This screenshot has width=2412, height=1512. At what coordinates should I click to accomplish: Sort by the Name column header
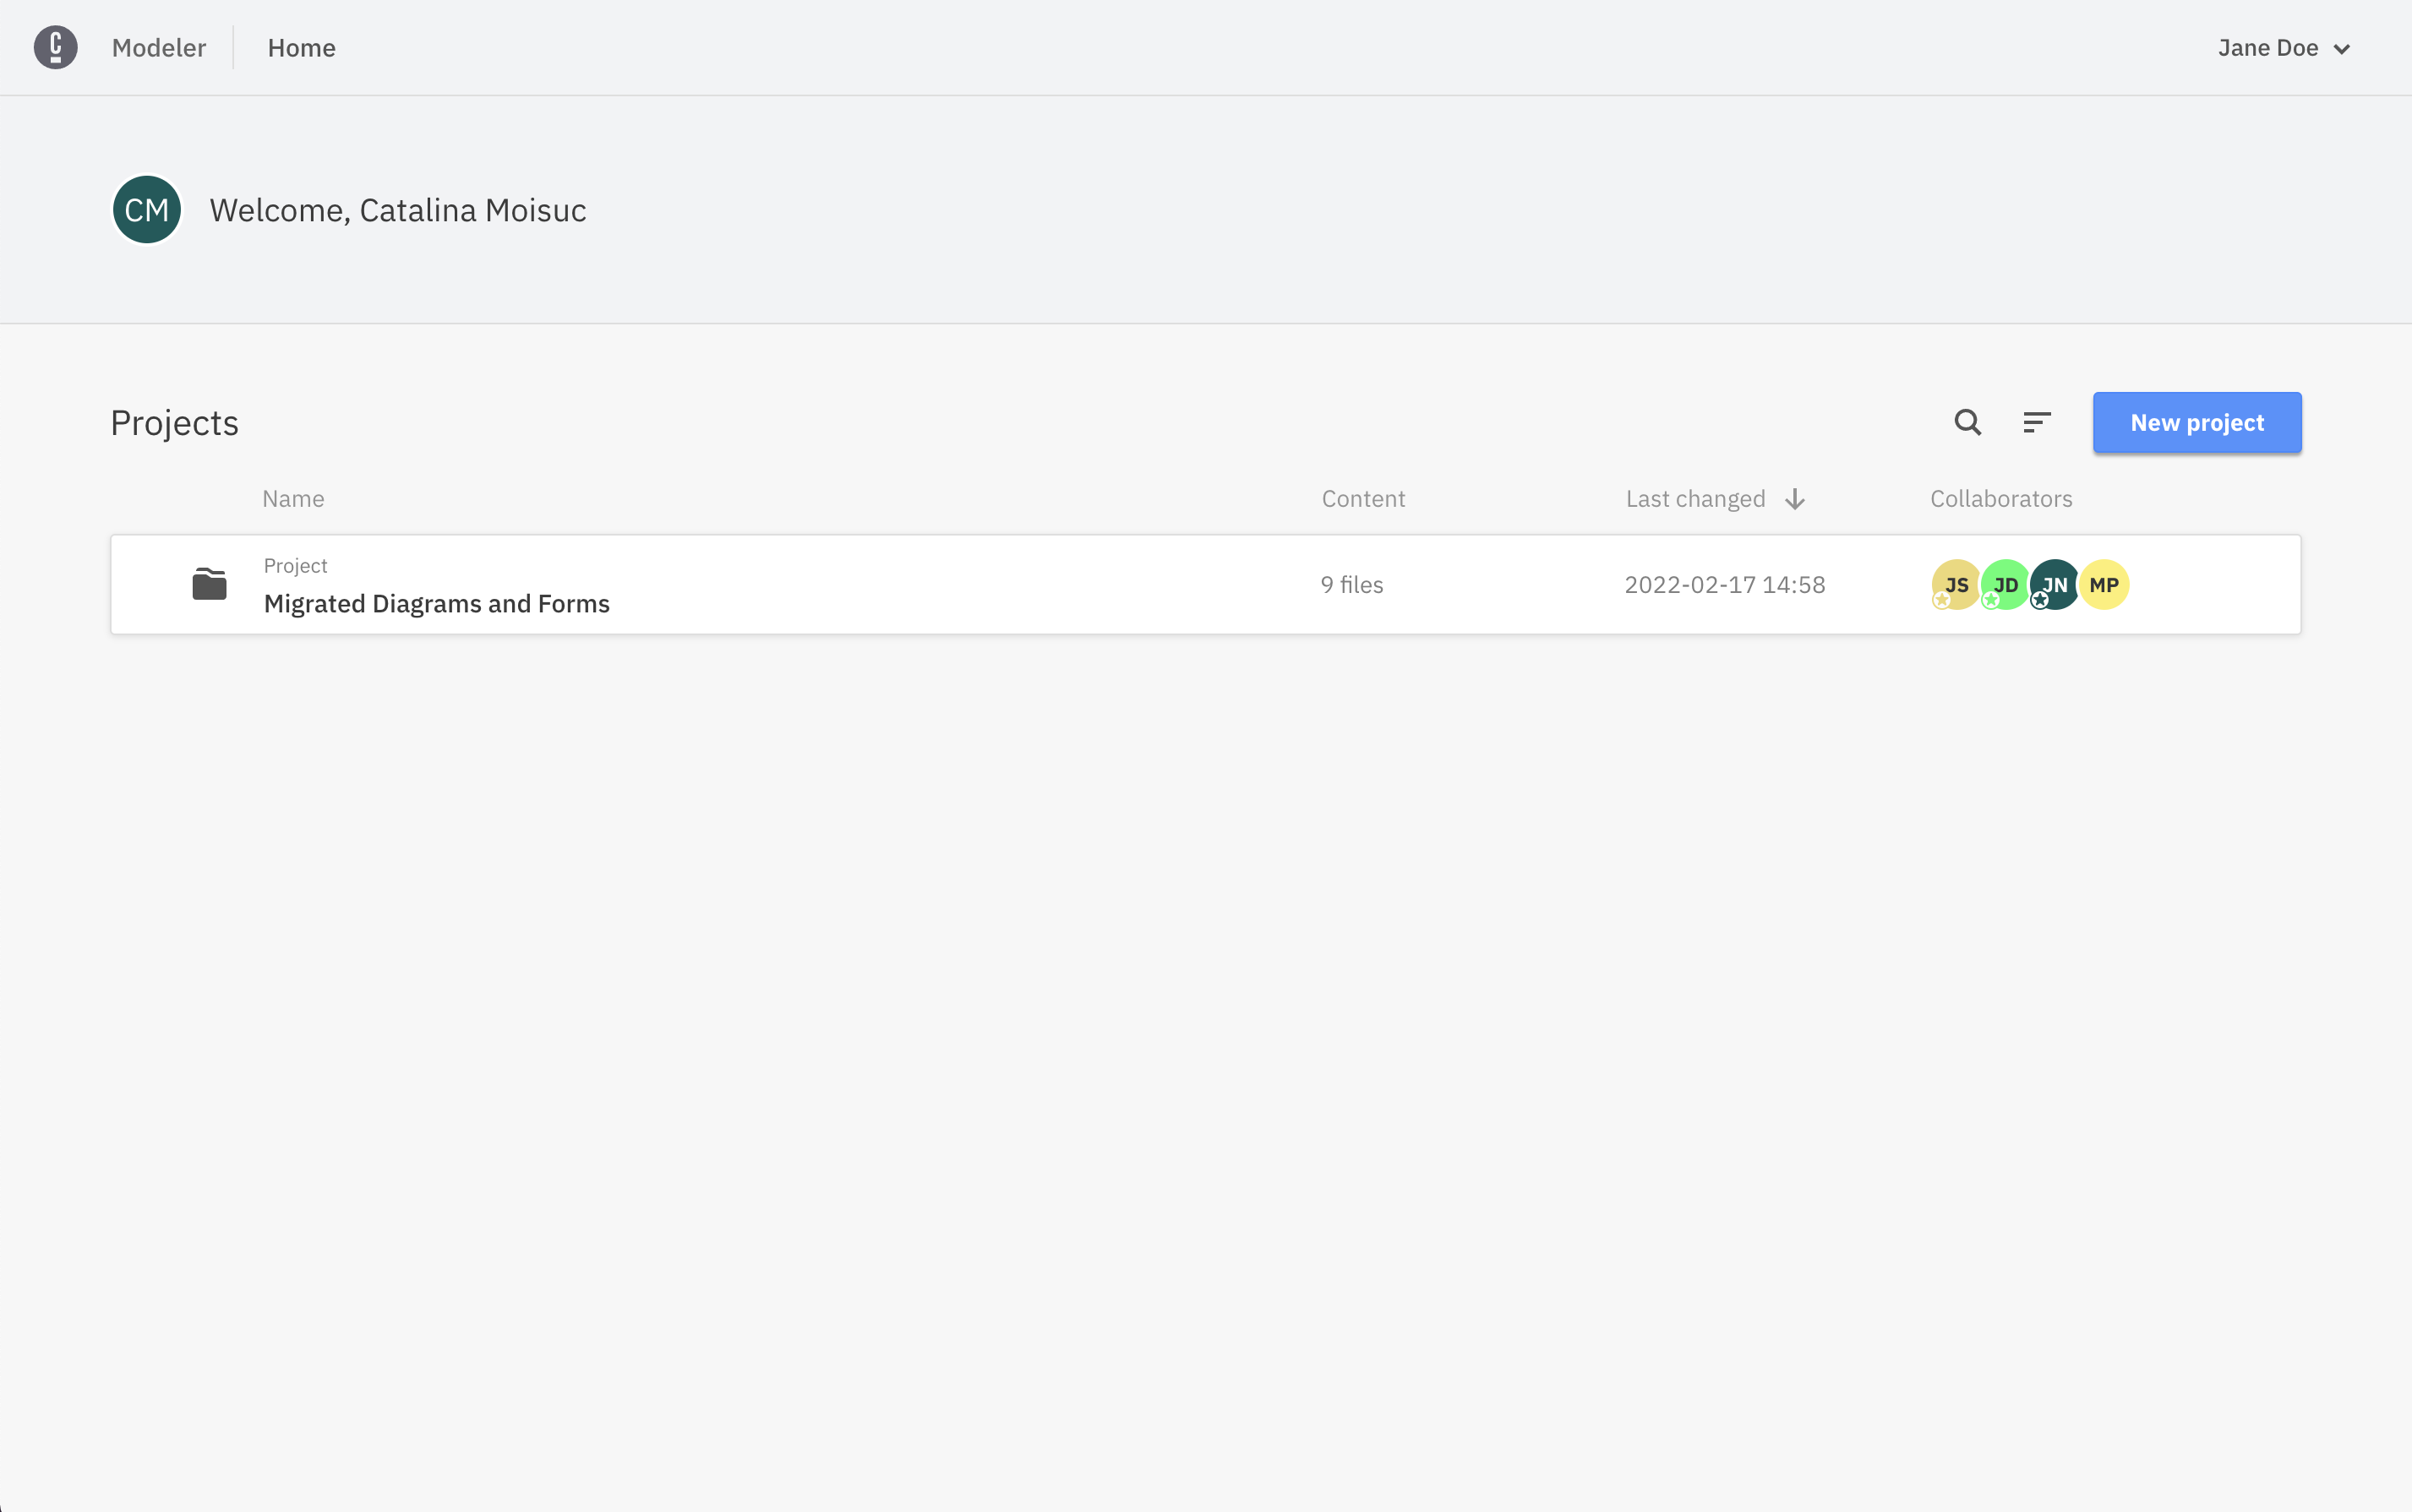292,499
